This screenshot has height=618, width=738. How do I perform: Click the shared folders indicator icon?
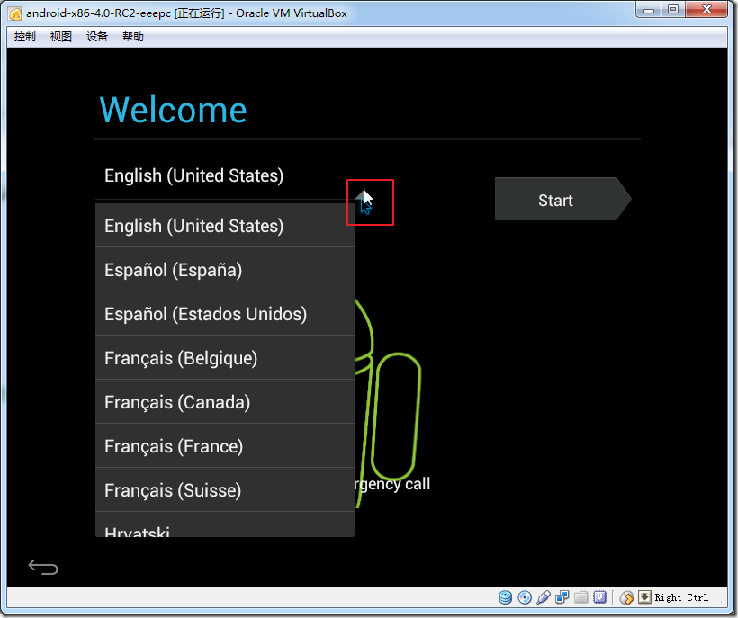[580, 597]
